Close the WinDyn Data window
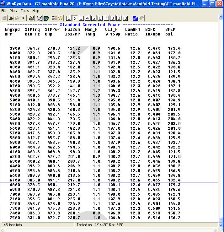Image resolution: width=224 pixels, height=232 pixels. [219, 3]
